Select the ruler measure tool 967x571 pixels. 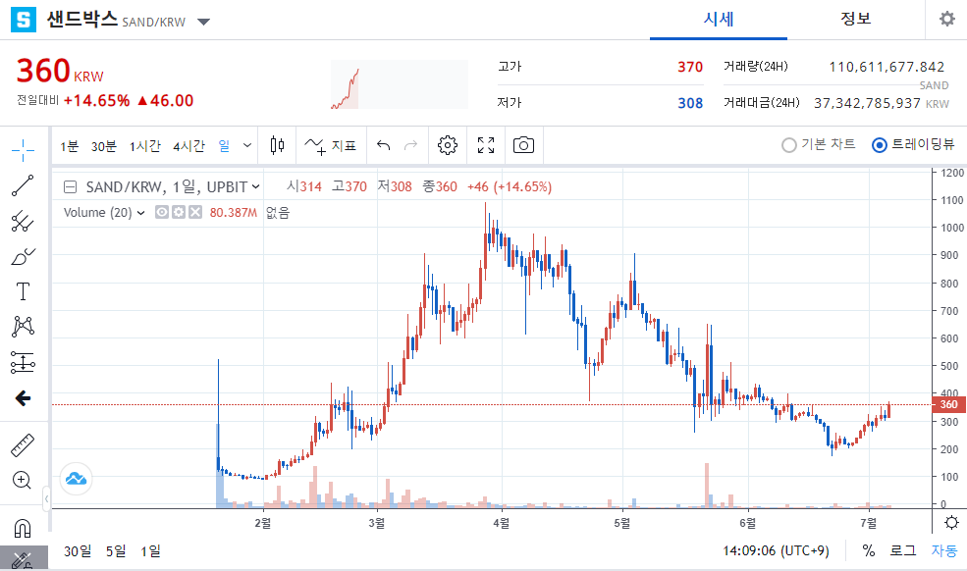point(23,445)
